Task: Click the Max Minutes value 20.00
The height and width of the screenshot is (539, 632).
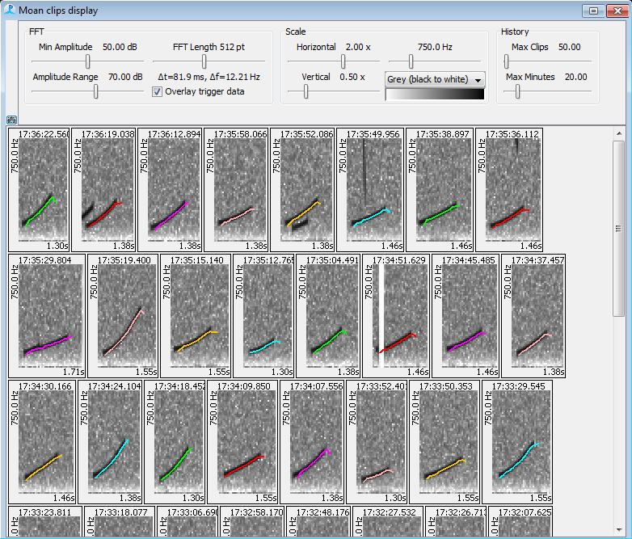Action: click(575, 77)
